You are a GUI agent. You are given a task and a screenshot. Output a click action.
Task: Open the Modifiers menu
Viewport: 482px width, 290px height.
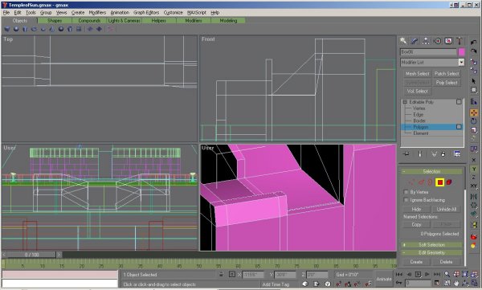coord(97,13)
